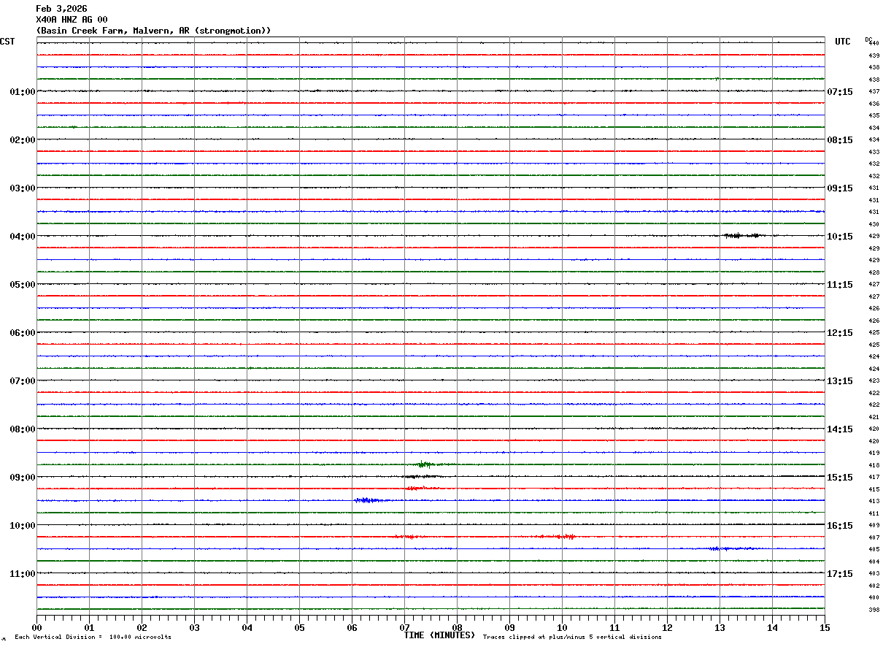Click the X40A HNZ AG 00 station code
Image resolution: width=883 pixels, height=647 pixels.
(x=72, y=20)
